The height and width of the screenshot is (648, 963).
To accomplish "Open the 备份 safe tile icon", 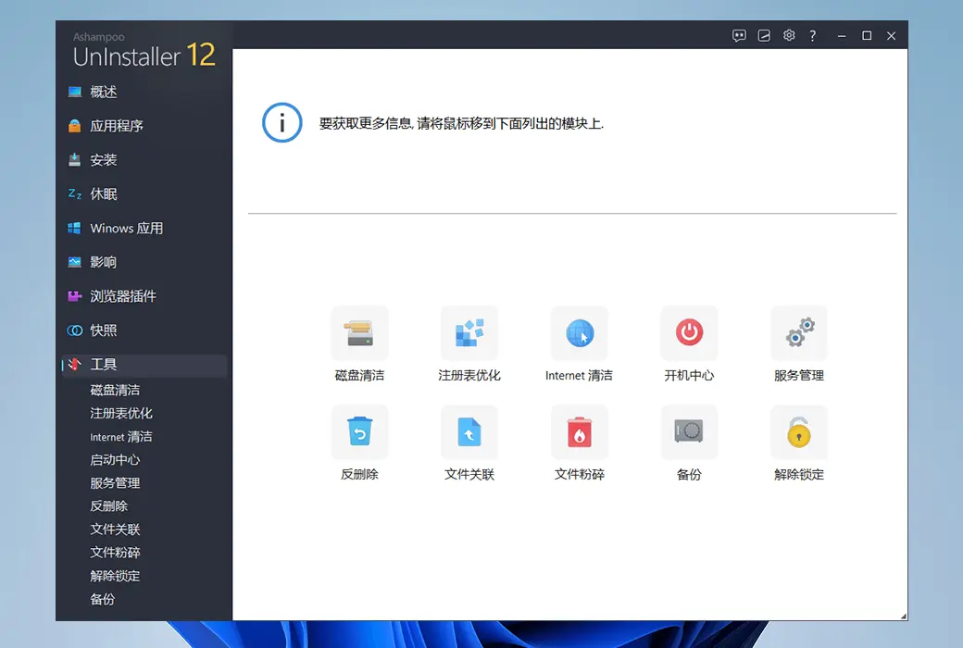I will pyautogui.click(x=689, y=431).
